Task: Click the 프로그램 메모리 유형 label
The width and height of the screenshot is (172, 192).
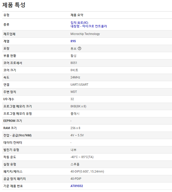Action: point(18,114)
